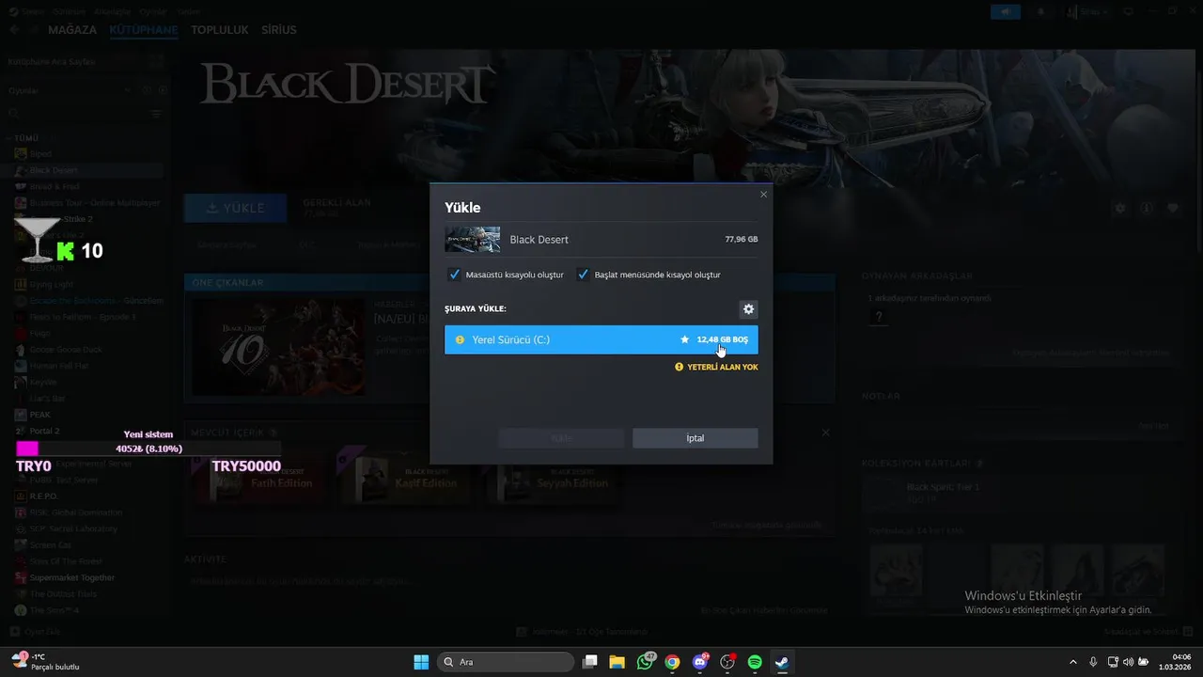Open the Oyunlar menu in menu bar

point(152,11)
